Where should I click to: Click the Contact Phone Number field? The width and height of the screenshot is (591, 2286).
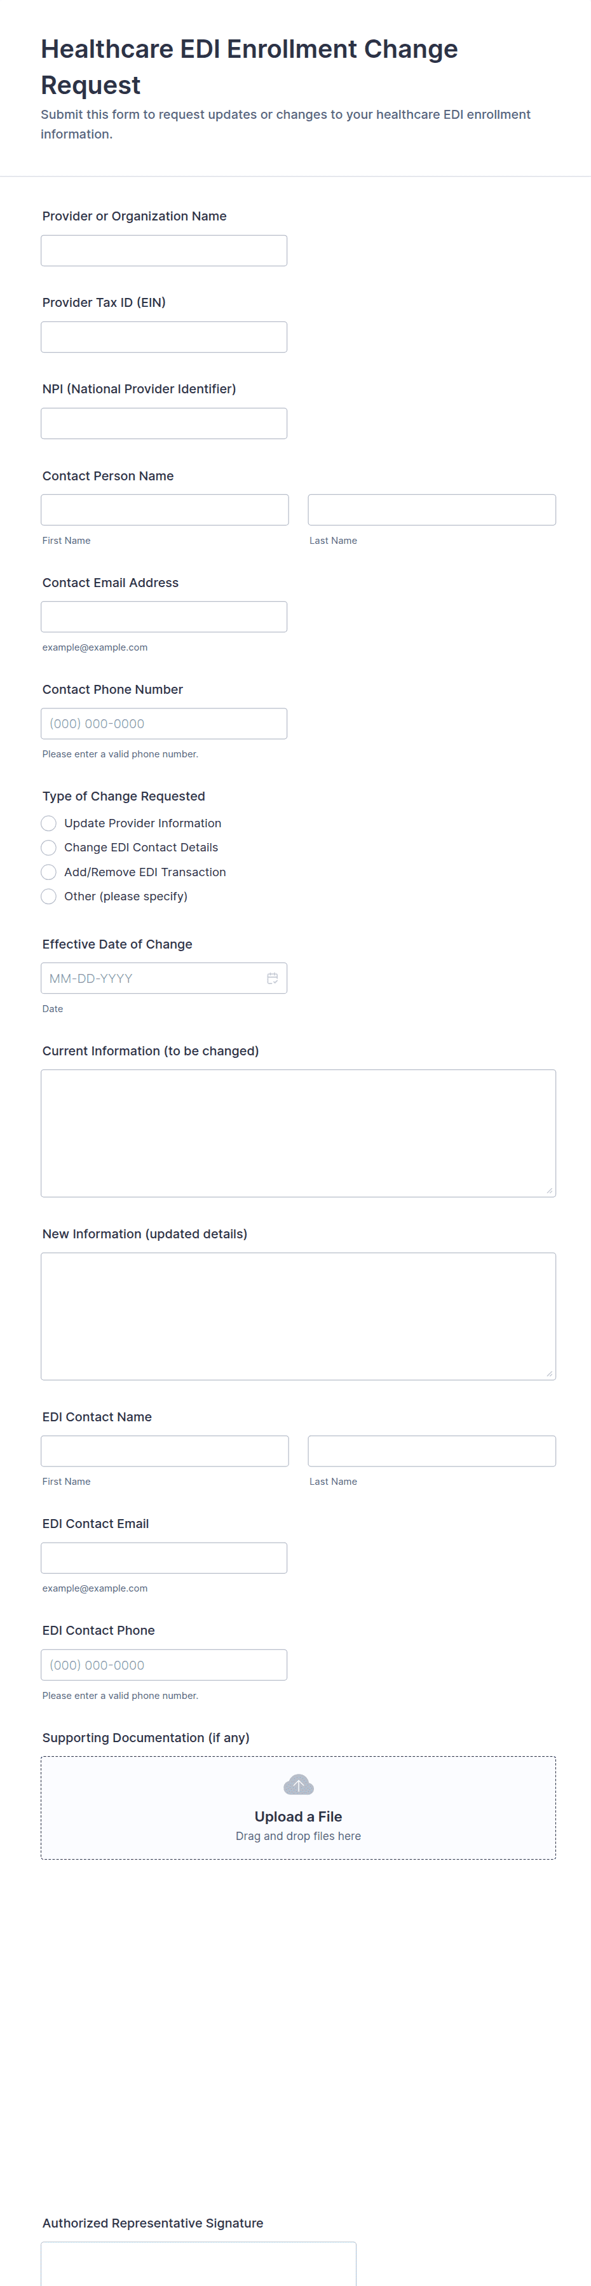tap(164, 723)
